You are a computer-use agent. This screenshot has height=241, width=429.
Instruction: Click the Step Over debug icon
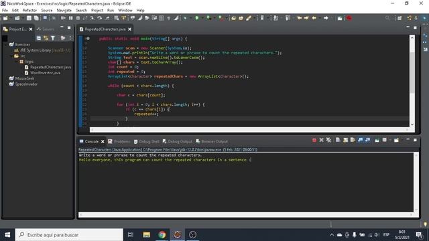point(100,18)
